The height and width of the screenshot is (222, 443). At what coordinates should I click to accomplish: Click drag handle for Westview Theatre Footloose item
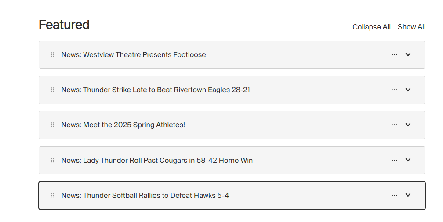(x=52, y=55)
